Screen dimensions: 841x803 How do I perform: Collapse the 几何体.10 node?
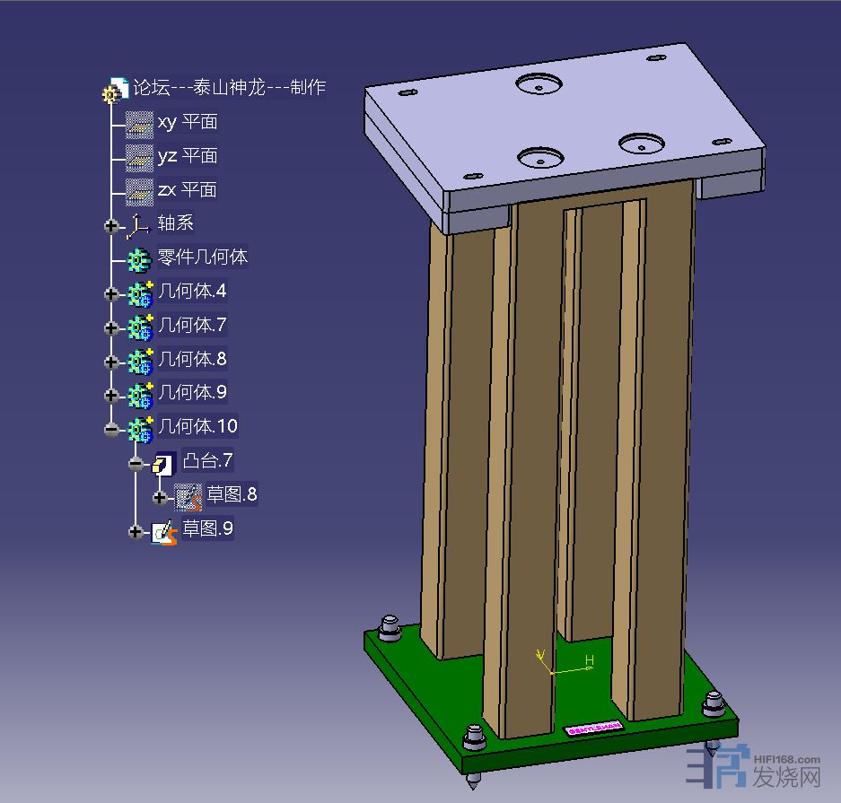click(111, 429)
